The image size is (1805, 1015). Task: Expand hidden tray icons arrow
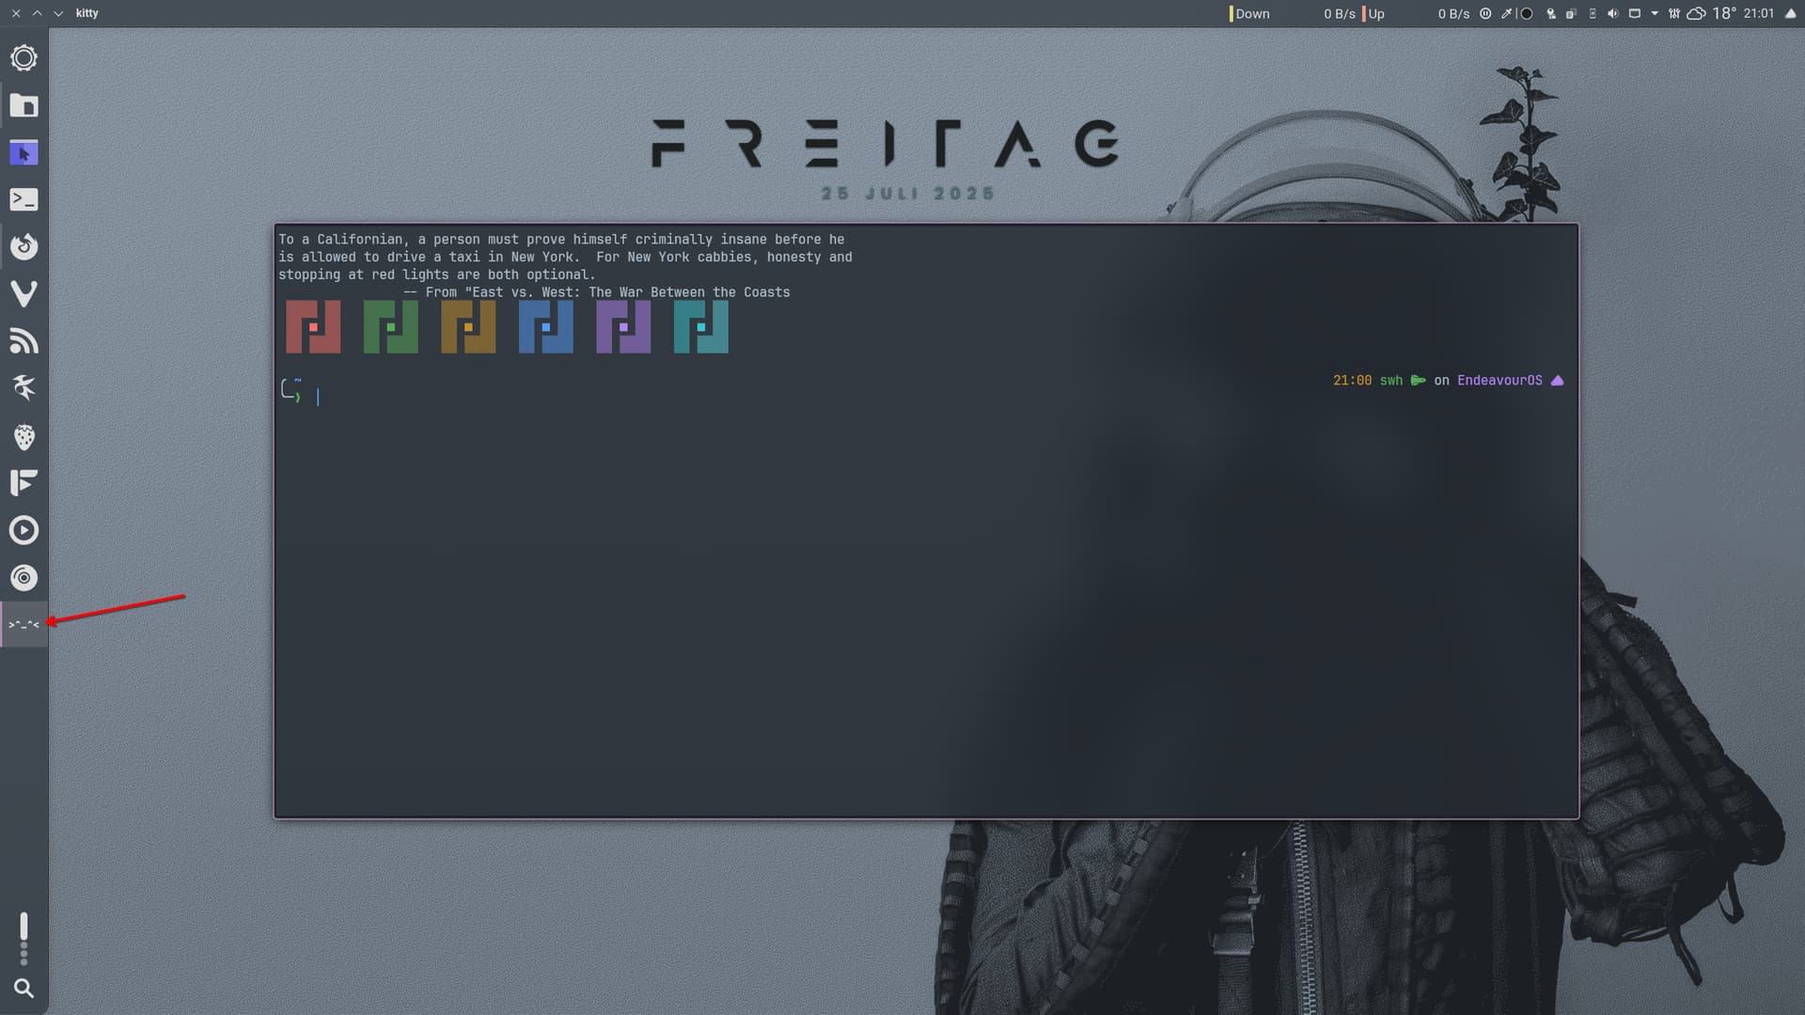pyautogui.click(x=1655, y=13)
